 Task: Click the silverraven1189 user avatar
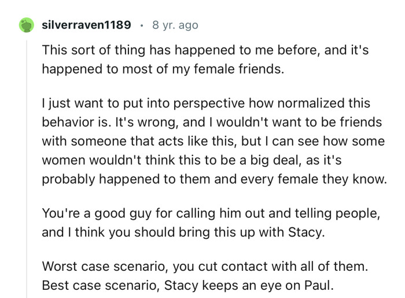click(25, 25)
